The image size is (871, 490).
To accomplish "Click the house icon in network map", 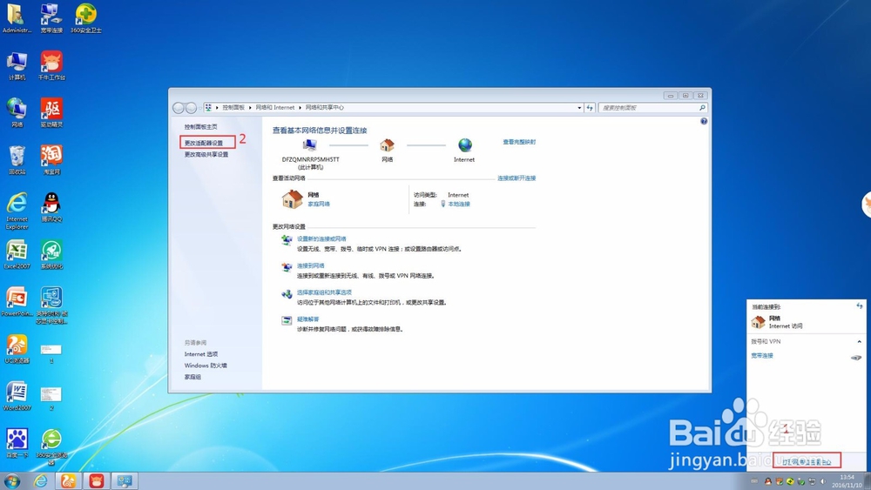I will point(388,145).
